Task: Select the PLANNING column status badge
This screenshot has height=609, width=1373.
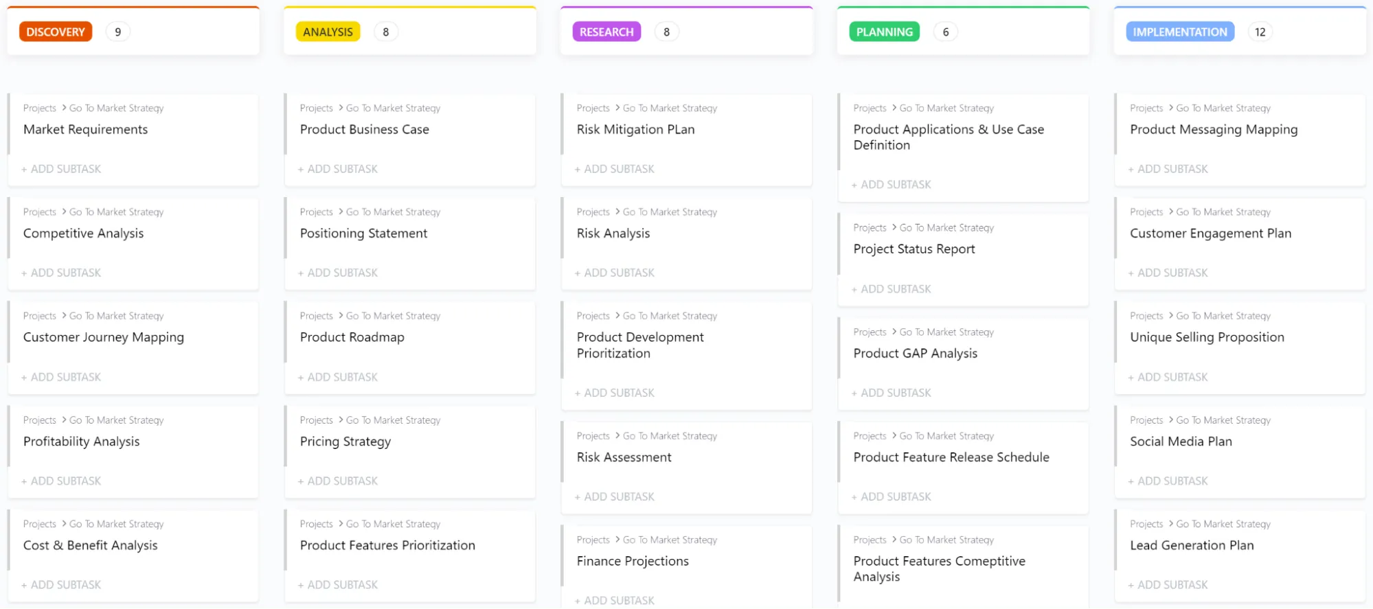Action: (x=884, y=32)
